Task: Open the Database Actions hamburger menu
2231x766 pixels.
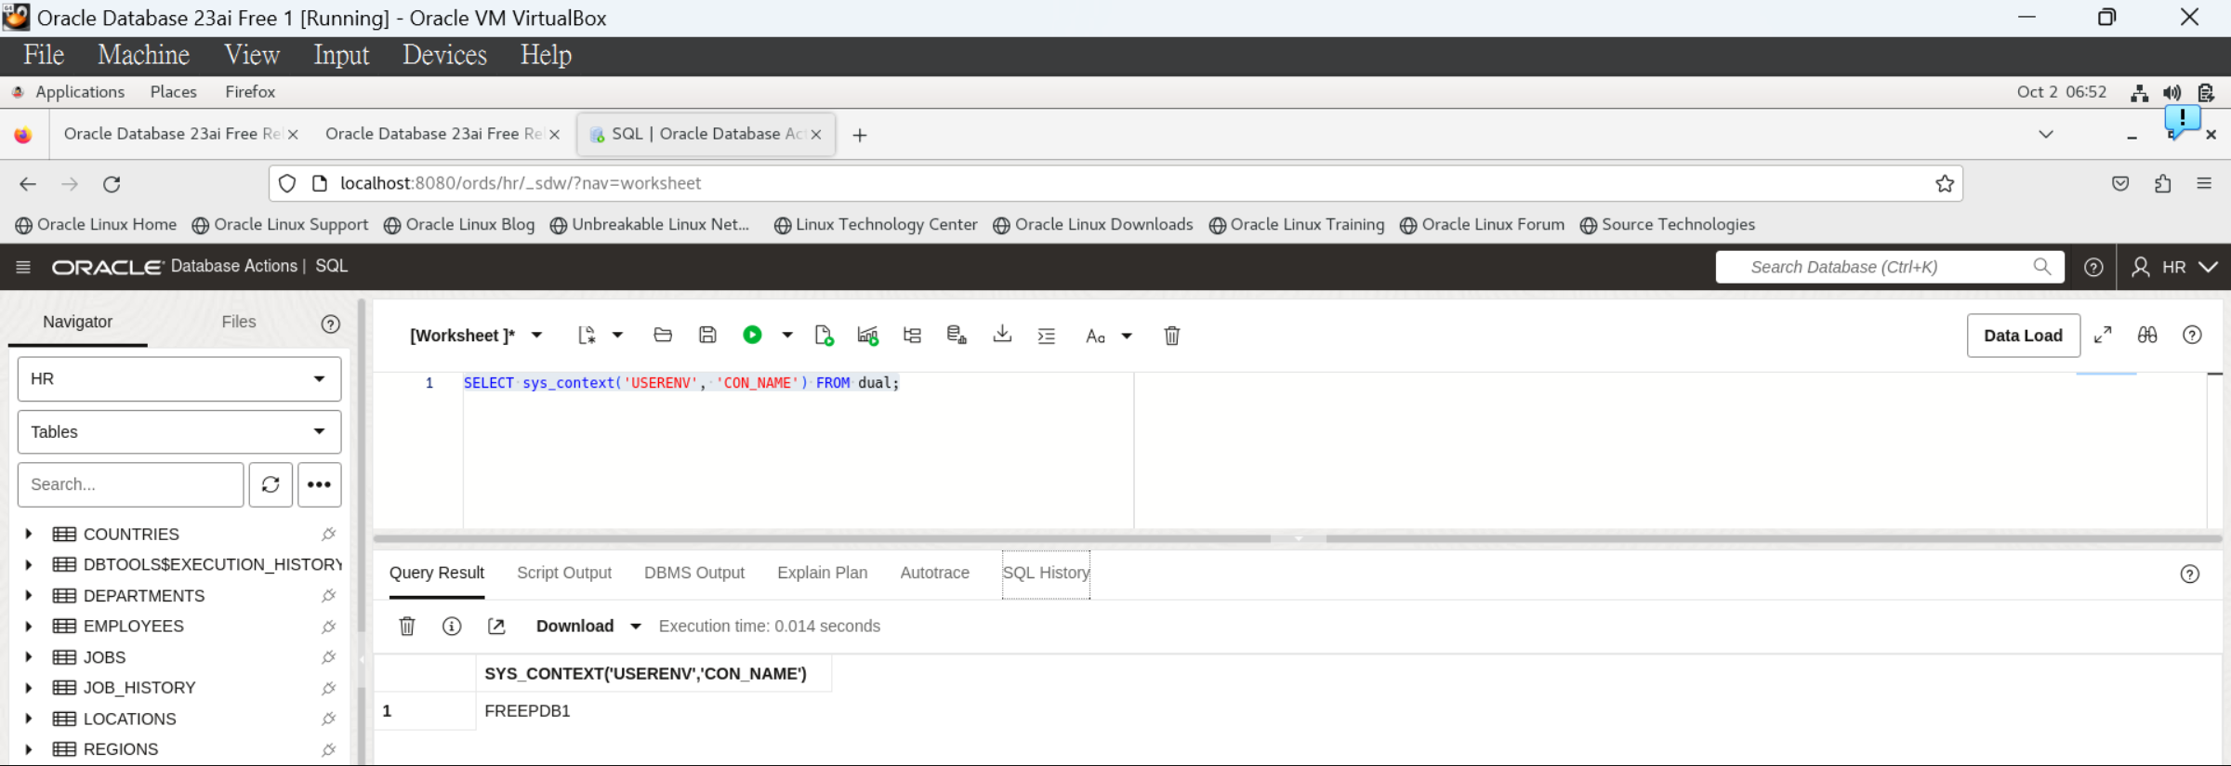Action: [x=23, y=267]
